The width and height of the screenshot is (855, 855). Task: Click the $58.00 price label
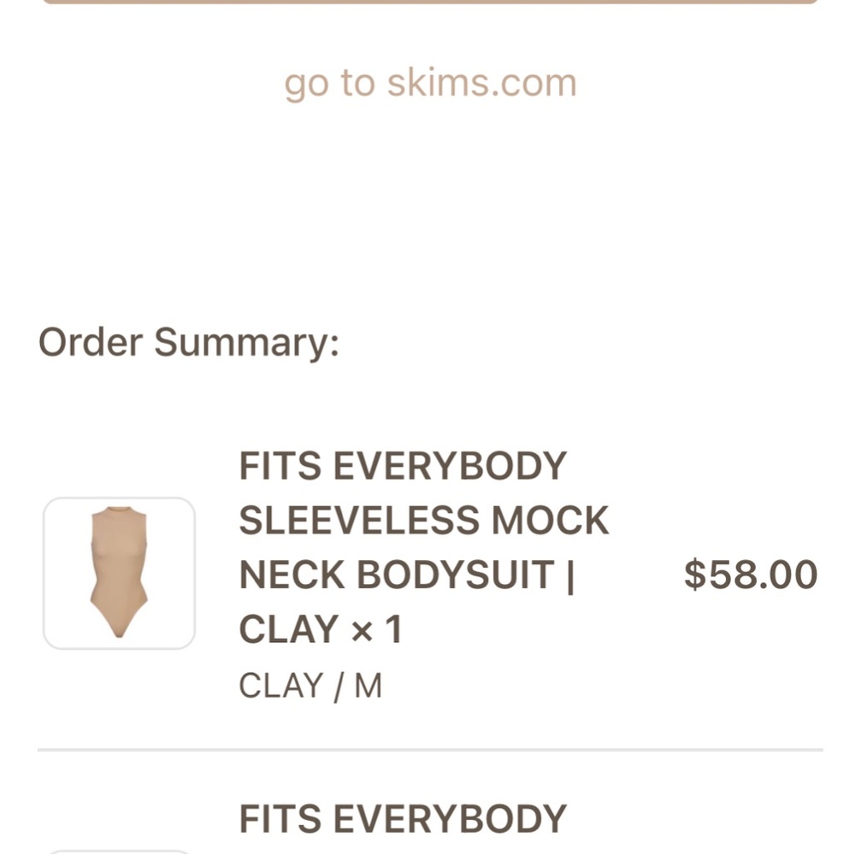click(751, 575)
